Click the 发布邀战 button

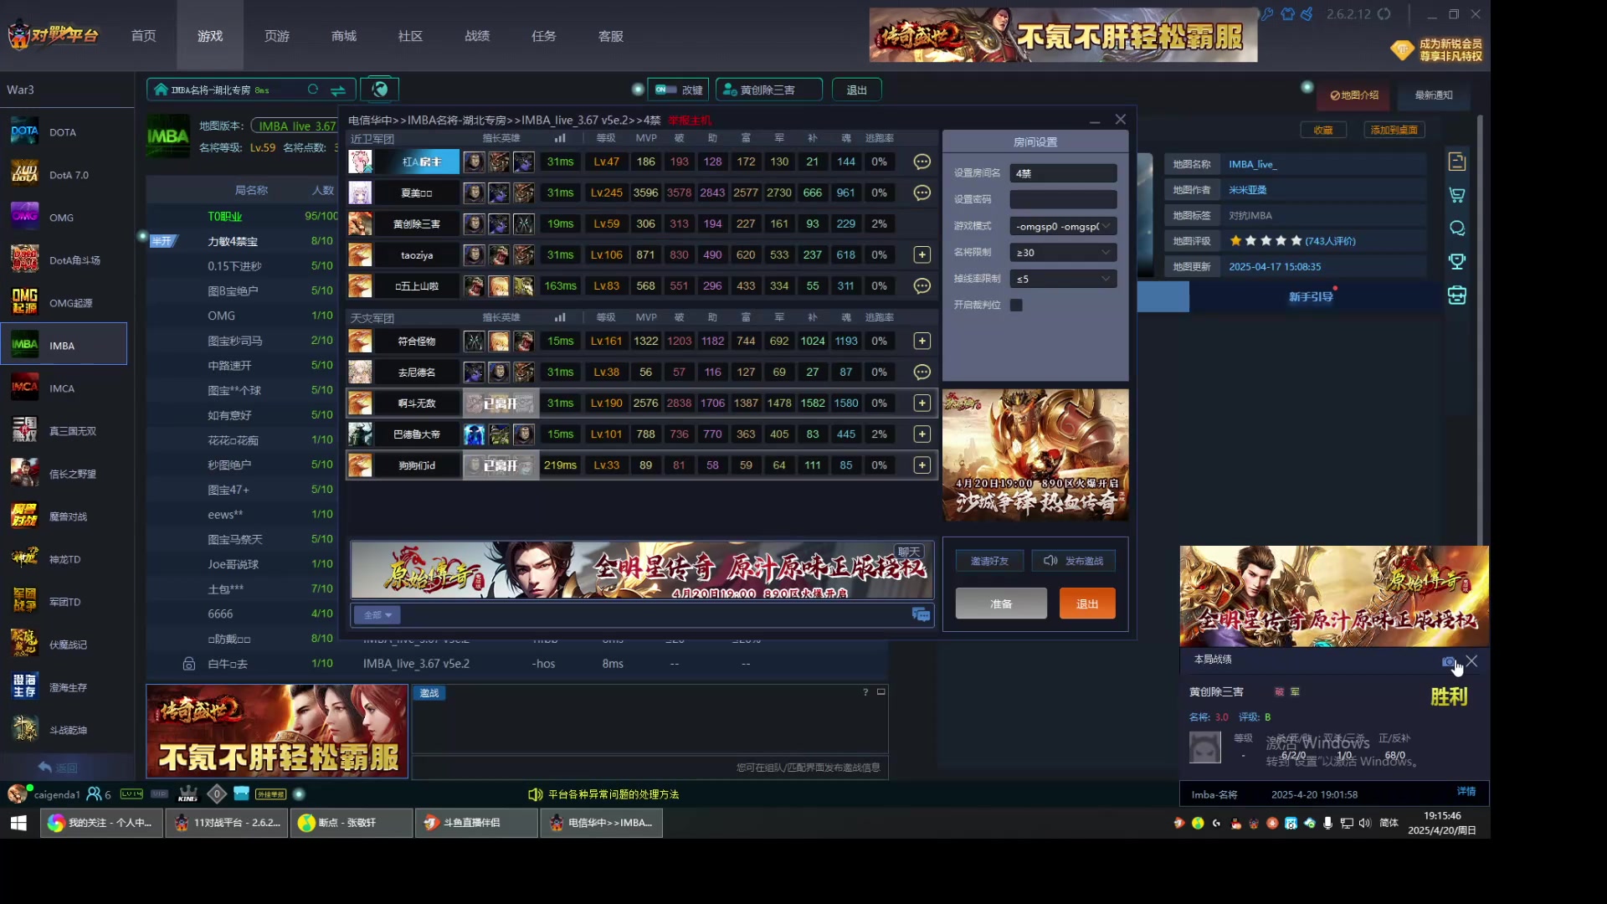pyautogui.click(x=1074, y=561)
